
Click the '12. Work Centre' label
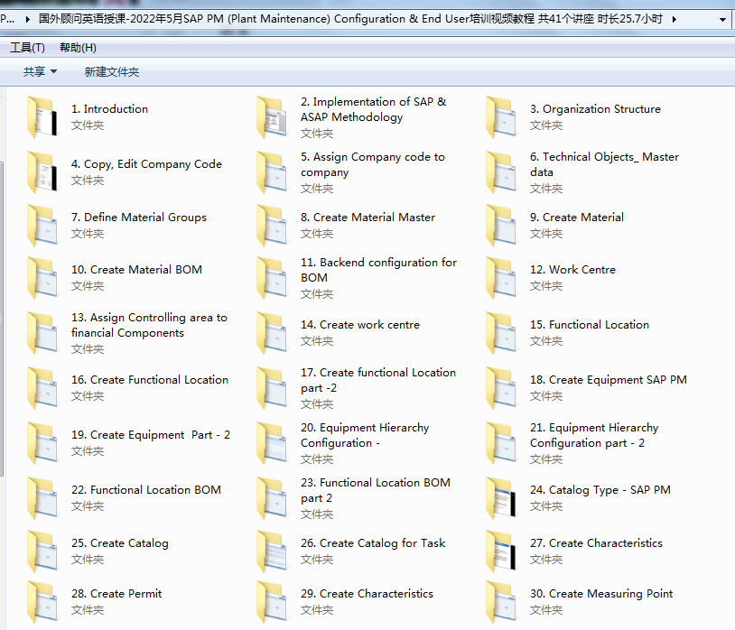click(x=572, y=269)
